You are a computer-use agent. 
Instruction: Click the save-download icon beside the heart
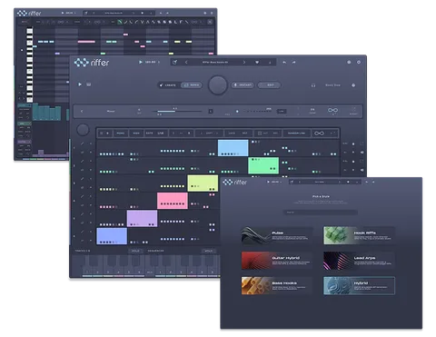(270, 62)
